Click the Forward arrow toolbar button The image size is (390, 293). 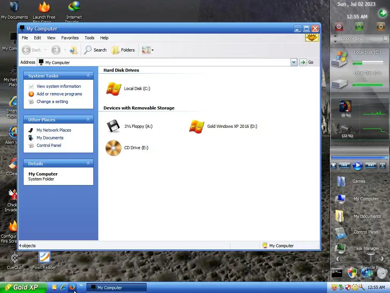(x=56, y=50)
